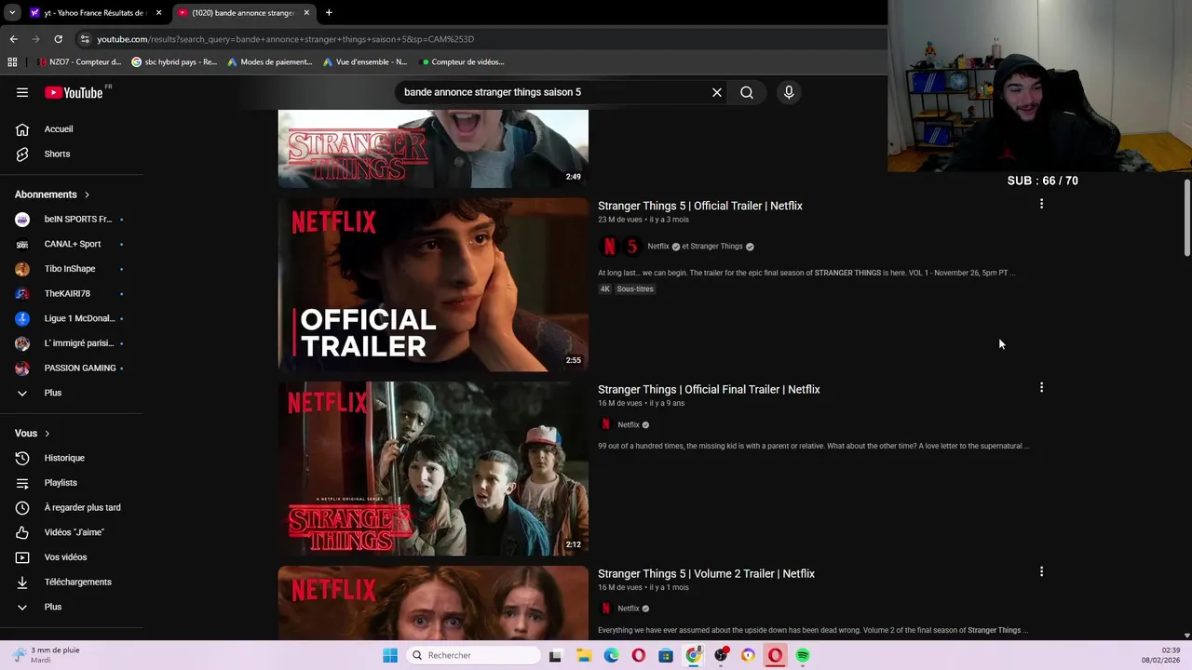
Task: Open sbc hybrid pays bookmark
Action: coord(174,62)
